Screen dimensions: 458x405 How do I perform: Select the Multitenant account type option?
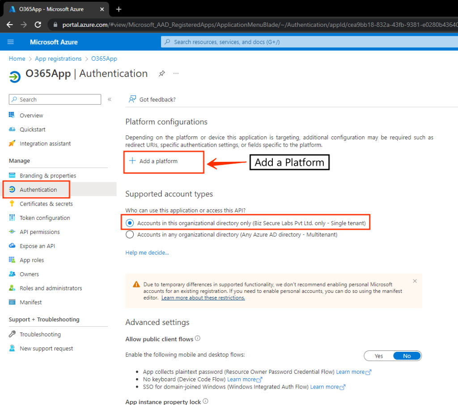coord(130,234)
